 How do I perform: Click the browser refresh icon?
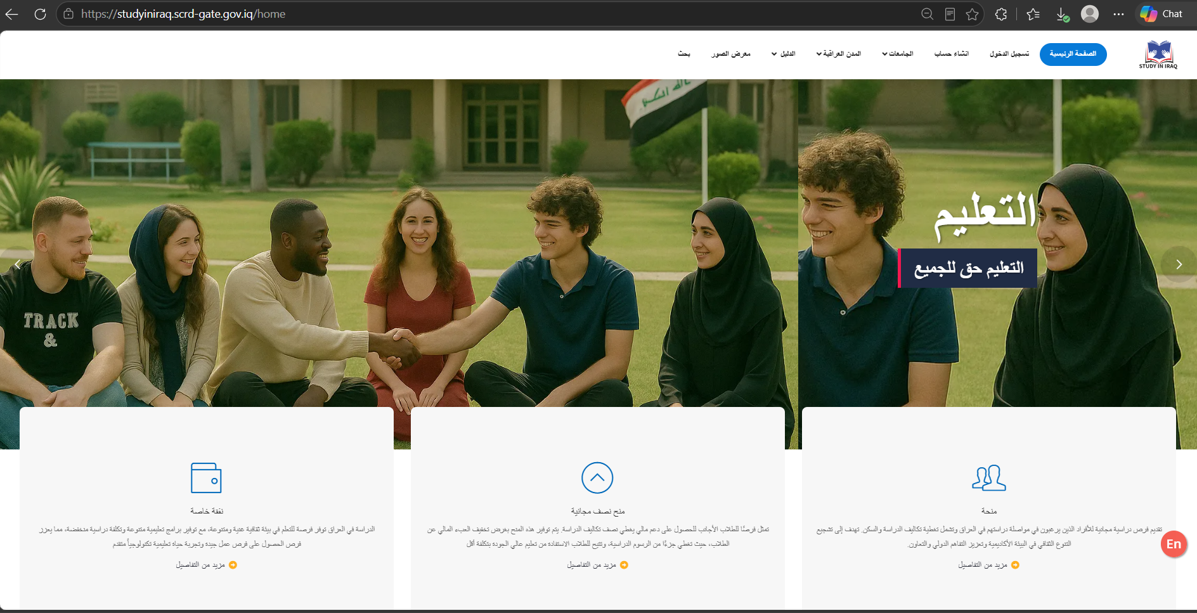click(x=40, y=14)
